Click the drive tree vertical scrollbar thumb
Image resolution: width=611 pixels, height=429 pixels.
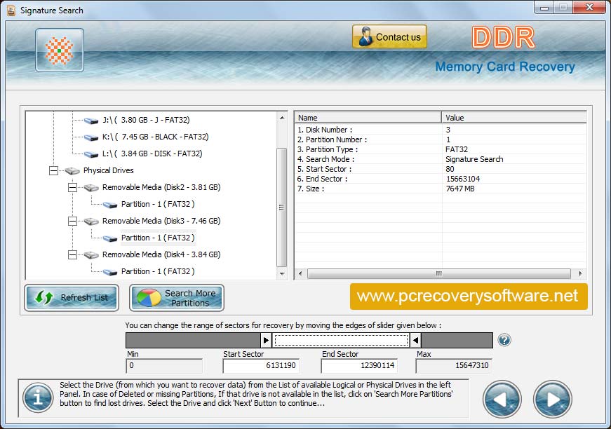tap(282, 207)
